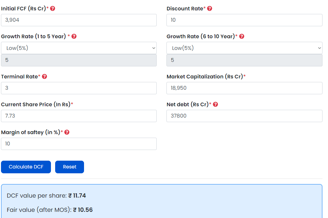Click Margin of safety help icon
The width and height of the screenshot is (328, 218).
tap(67, 132)
